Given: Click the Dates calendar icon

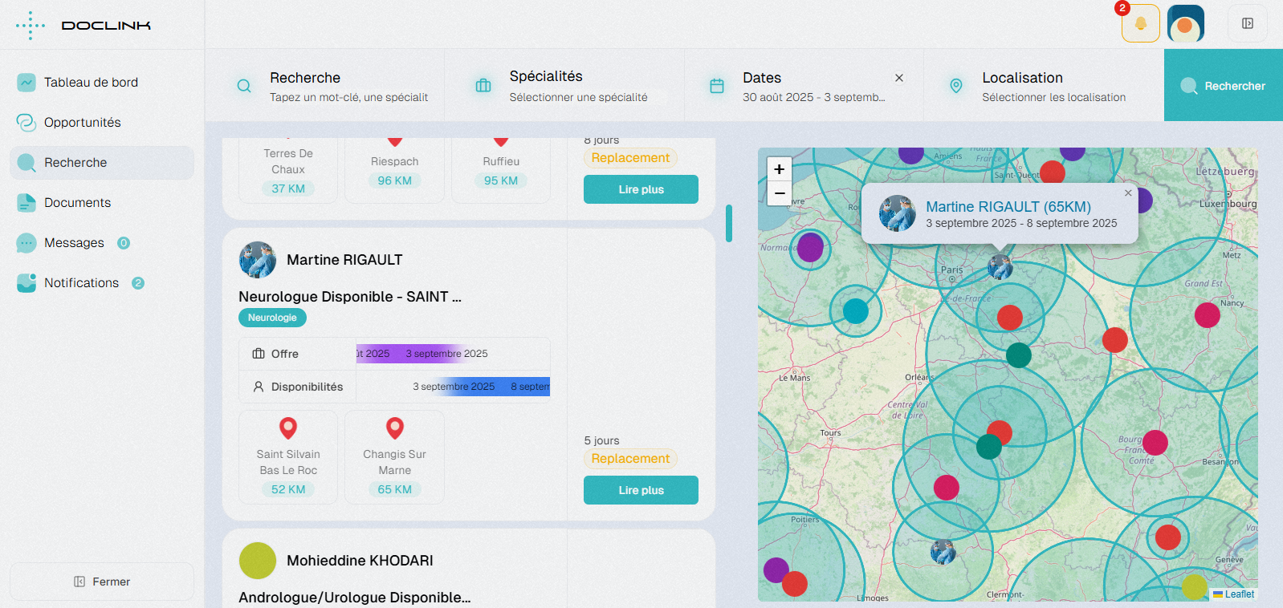Looking at the screenshot, I should tap(717, 86).
